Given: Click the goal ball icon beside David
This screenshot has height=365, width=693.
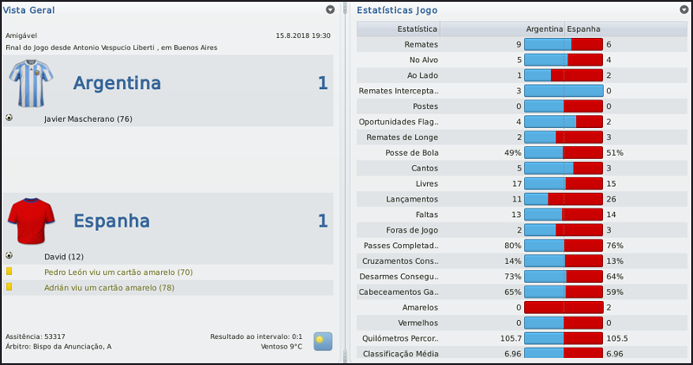Looking at the screenshot, I should pyautogui.click(x=10, y=256).
